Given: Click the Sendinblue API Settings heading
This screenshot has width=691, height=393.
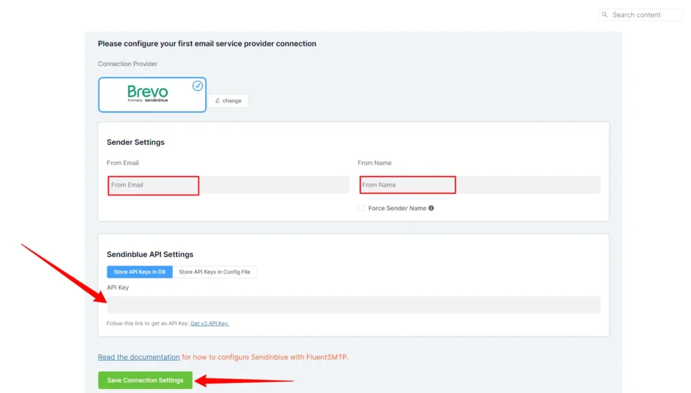Looking at the screenshot, I should tap(150, 254).
